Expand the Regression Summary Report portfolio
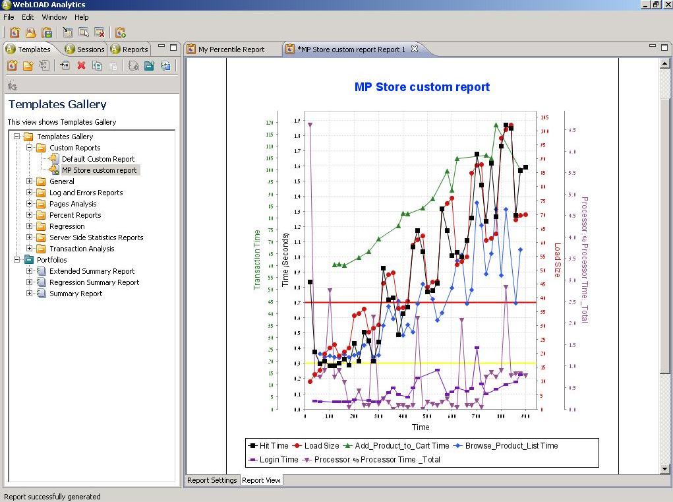 click(x=29, y=282)
